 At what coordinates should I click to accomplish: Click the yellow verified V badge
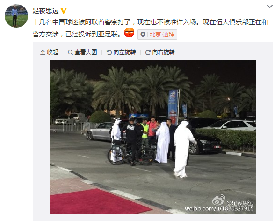point(64,11)
